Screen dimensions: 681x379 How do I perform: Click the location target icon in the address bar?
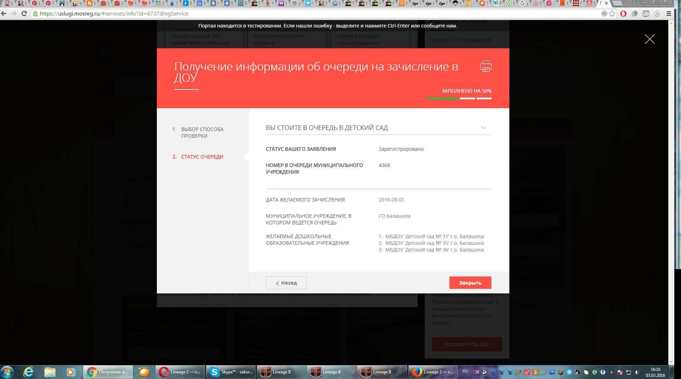604,14
